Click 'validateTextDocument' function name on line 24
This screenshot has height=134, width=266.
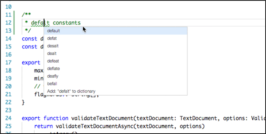click(x=102, y=118)
